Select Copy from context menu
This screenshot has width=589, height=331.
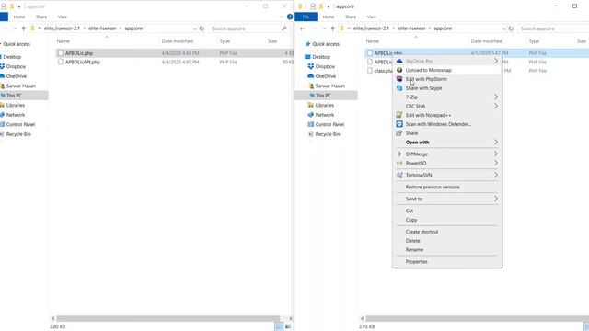pos(447,220)
